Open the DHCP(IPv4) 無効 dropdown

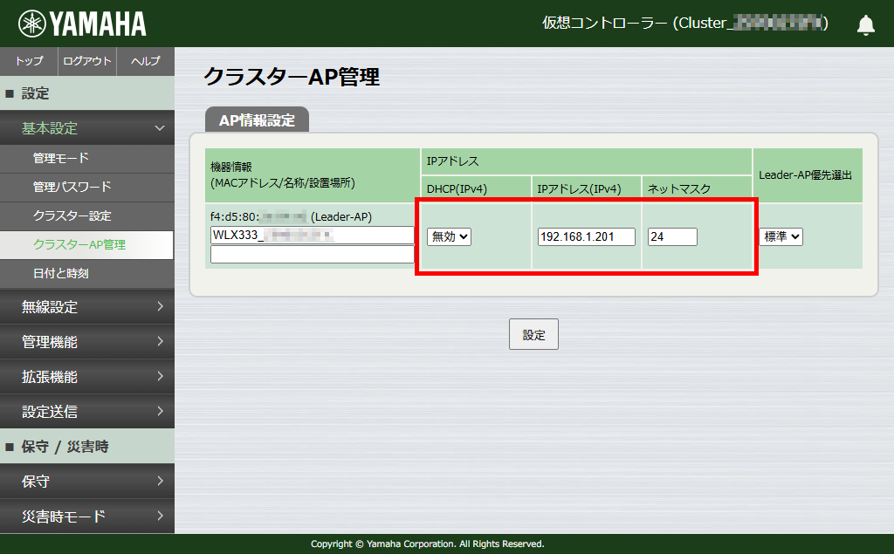click(450, 236)
